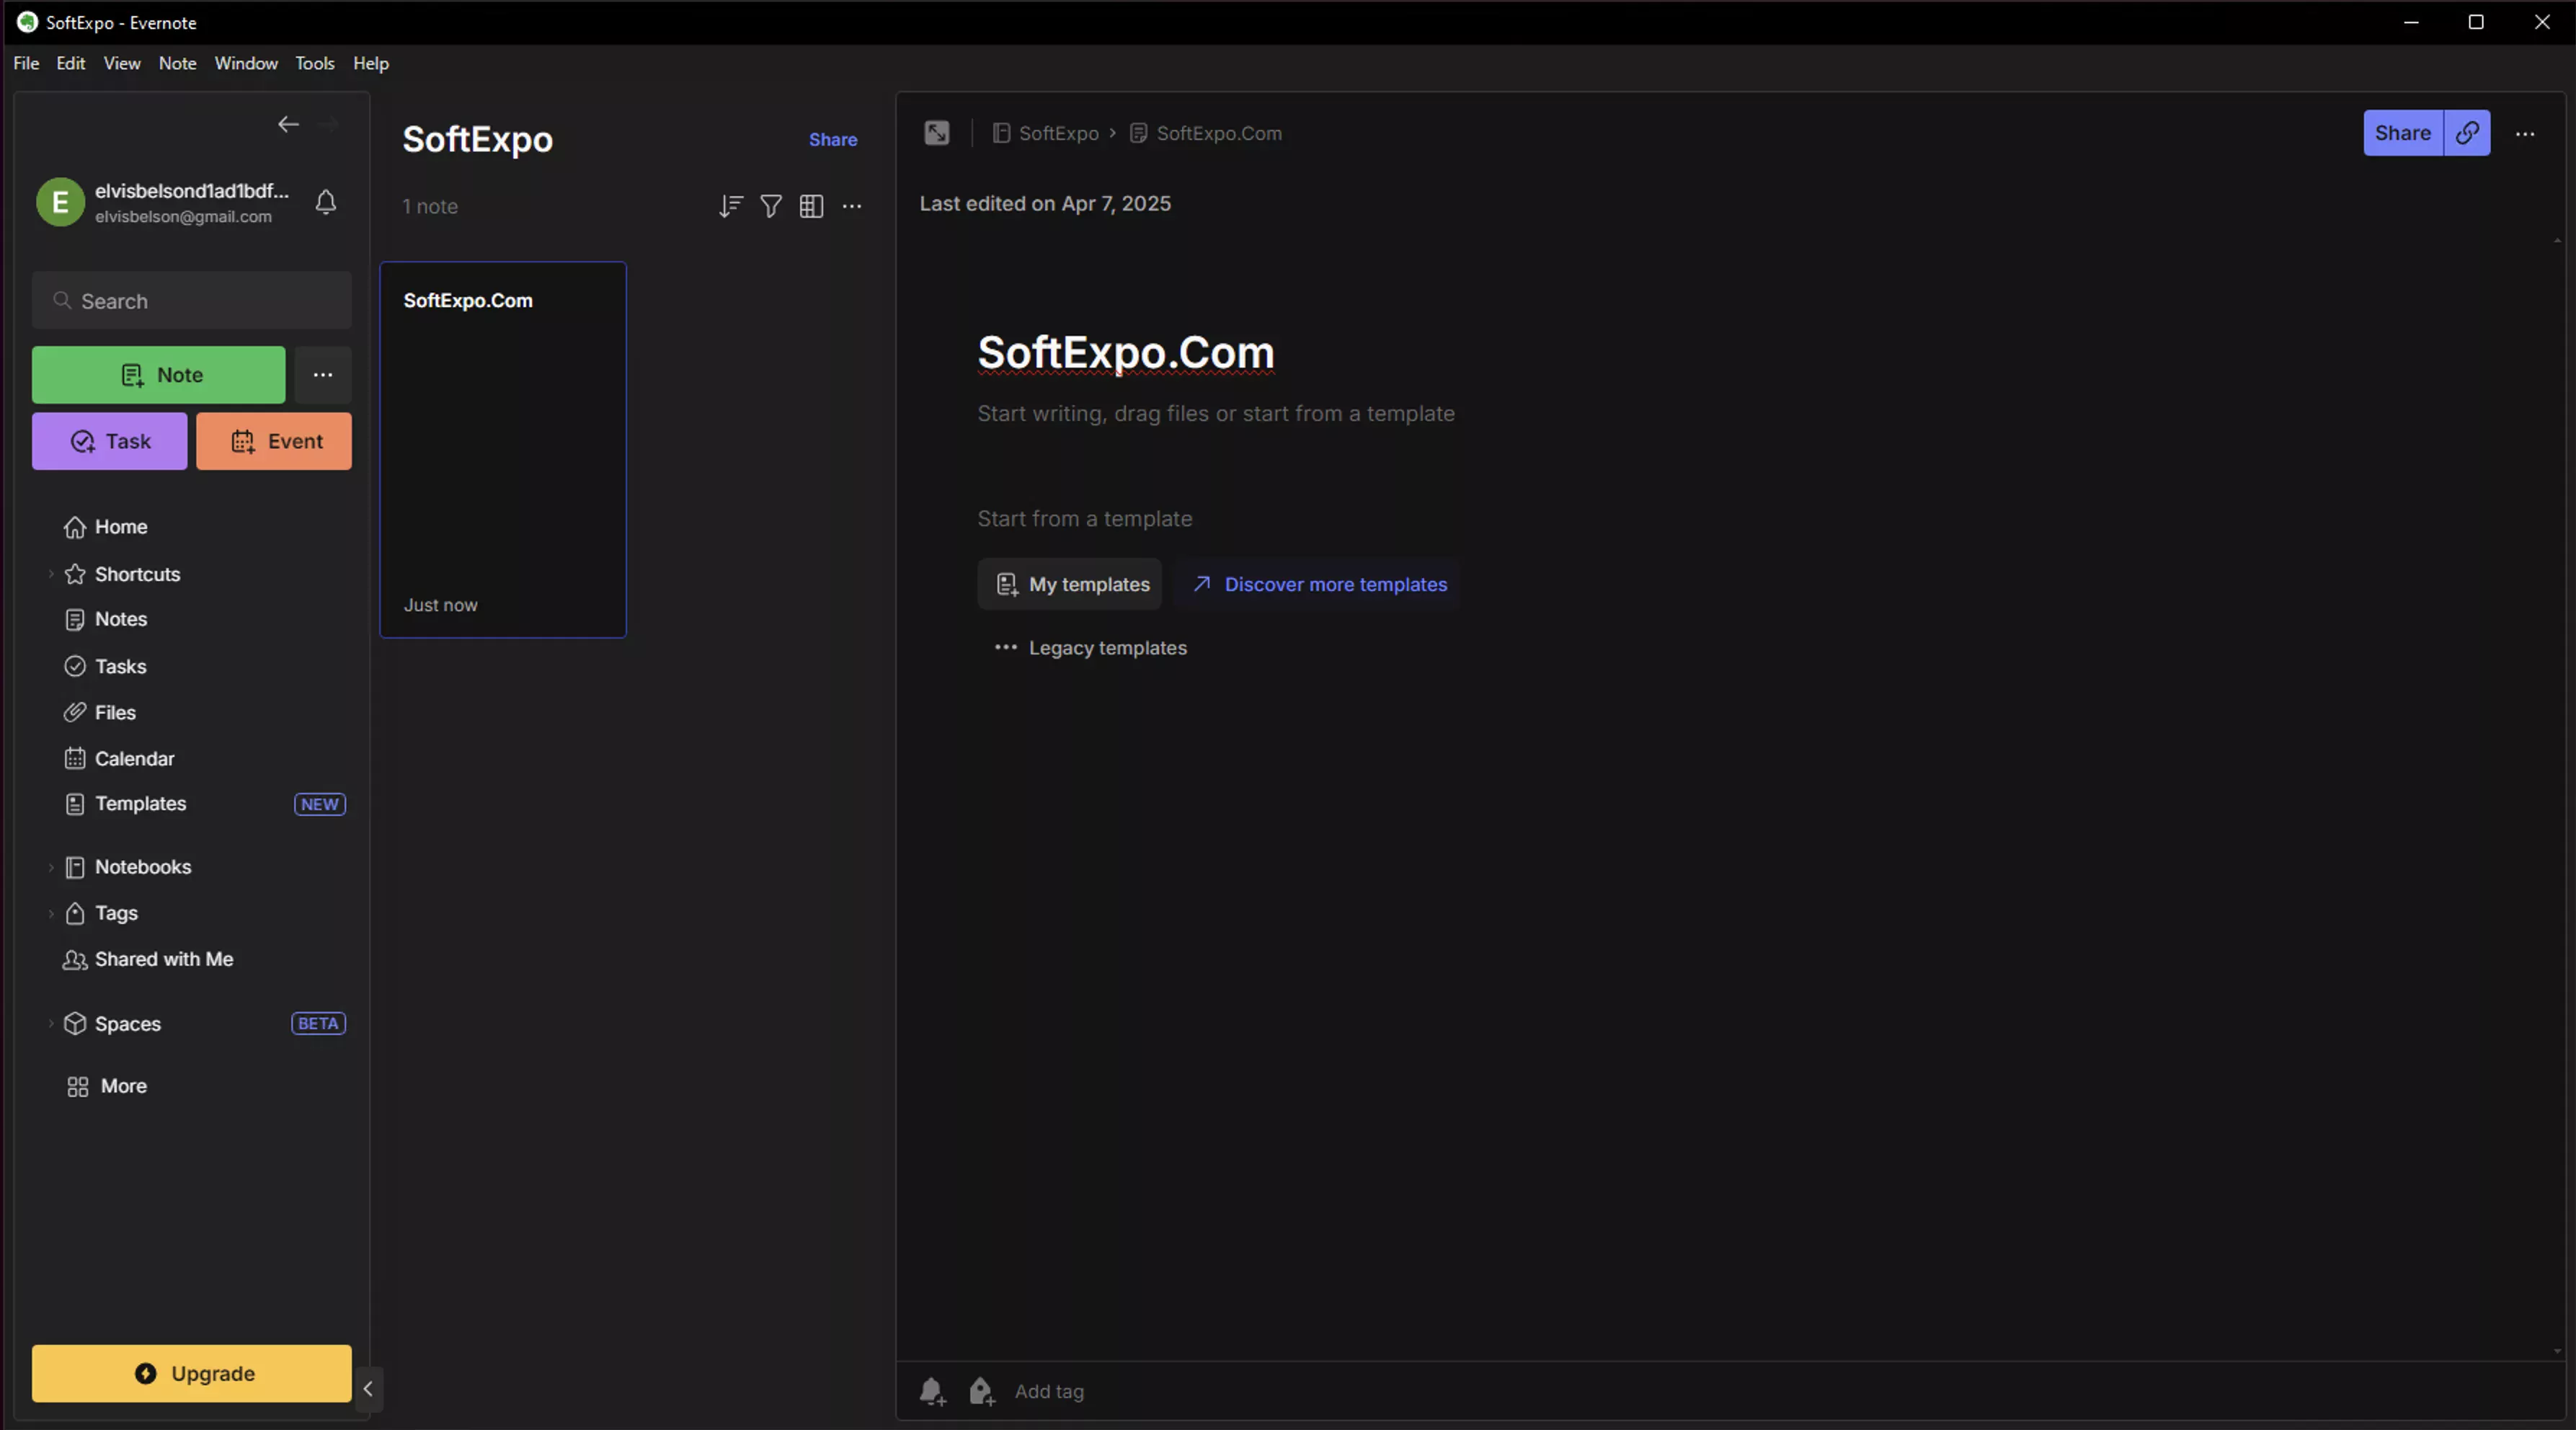Image resolution: width=2576 pixels, height=1430 pixels.
Task: Change the note list view layout icon
Action: [x=811, y=206]
